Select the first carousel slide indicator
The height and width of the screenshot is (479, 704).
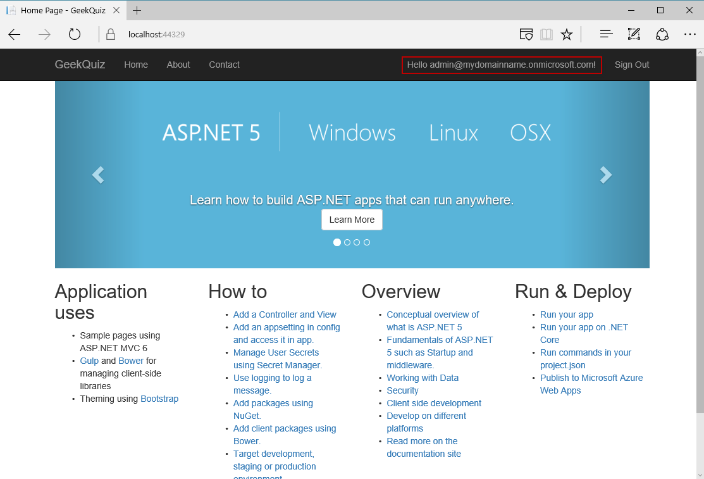(x=337, y=242)
